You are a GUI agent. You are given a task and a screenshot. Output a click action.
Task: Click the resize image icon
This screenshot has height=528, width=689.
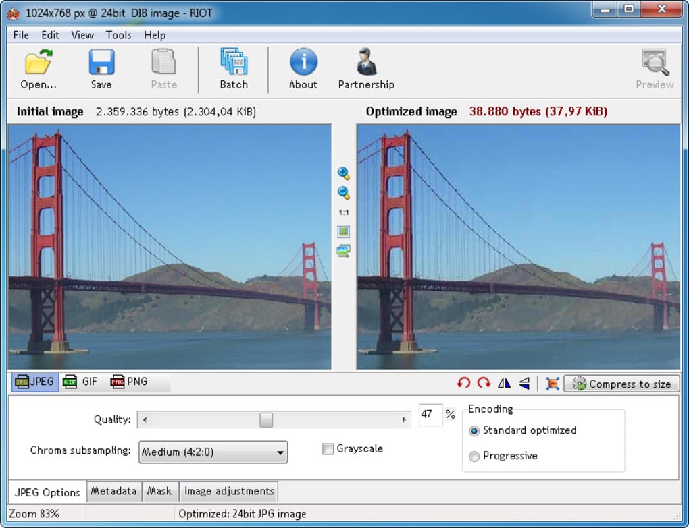pos(552,383)
